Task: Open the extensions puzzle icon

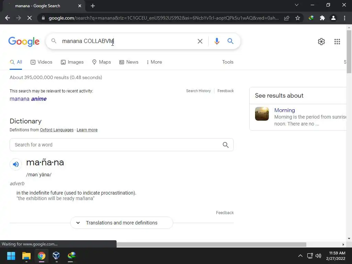Action: (x=322, y=18)
